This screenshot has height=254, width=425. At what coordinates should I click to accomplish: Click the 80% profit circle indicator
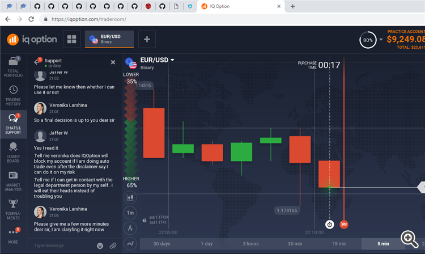368,40
